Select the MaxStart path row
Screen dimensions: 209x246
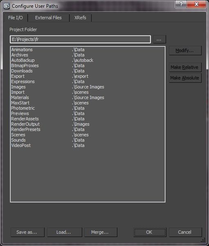88,103
